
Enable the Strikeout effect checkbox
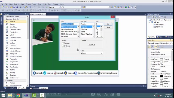(x=63, y=43)
